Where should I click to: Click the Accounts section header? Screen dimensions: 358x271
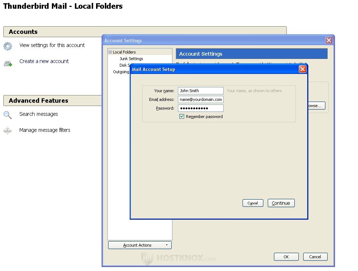click(x=145, y=32)
